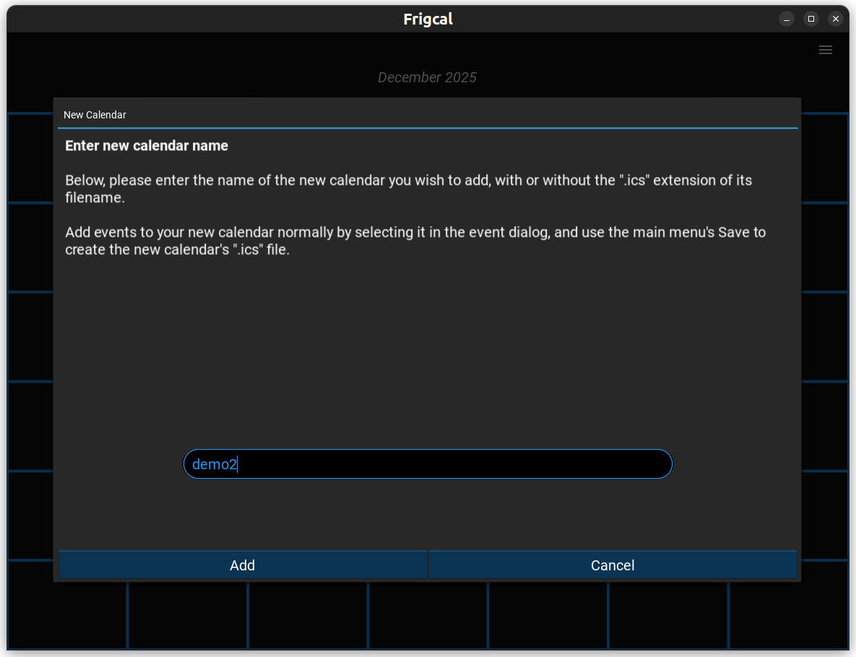This screenshot has width=856, height=657.
Task: Select the bottom-row day cell in second column
Action: click(188, 616)
